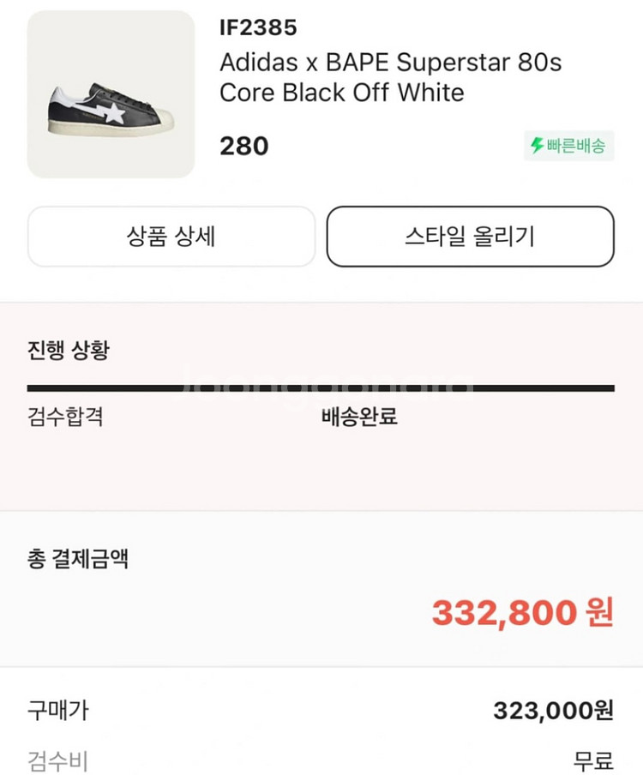Select the IF2385 model number

(x=258, y=28)
